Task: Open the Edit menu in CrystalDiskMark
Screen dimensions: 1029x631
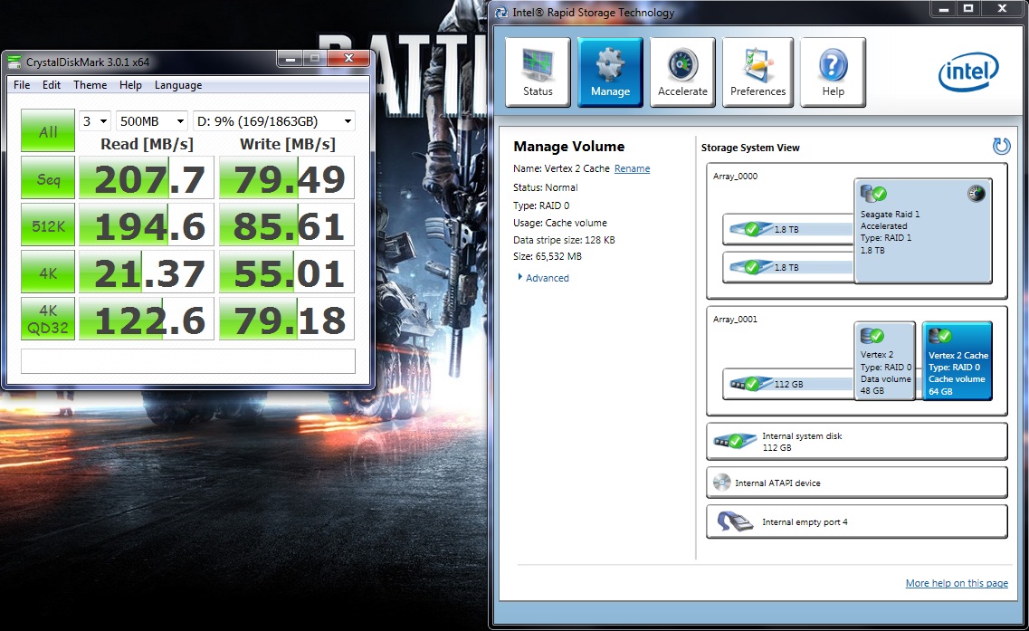Action: click(52, 85)
